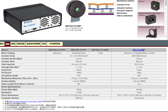Follow the Kilo-3.5-DM link
Image resolution: width=168 pixels, height=112 pixels.
[x=138, y=50]
